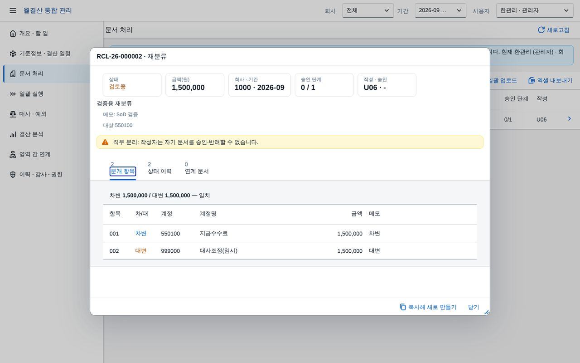Click the refresh icon next to 새로고침
This screenshot has width=580, height=363.
tap(541, 30)
